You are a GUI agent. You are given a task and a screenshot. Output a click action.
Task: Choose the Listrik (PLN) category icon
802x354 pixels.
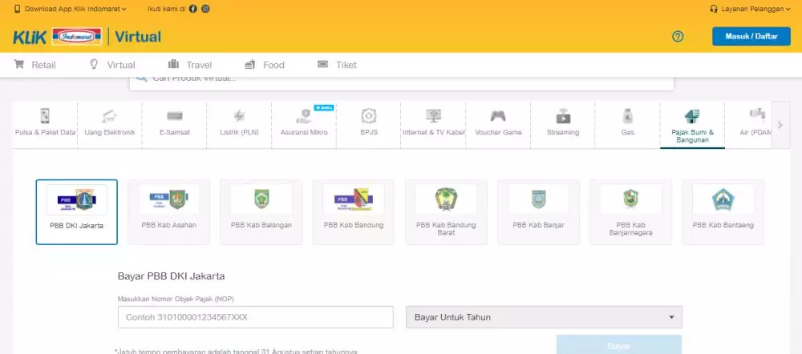pos(239,116)
